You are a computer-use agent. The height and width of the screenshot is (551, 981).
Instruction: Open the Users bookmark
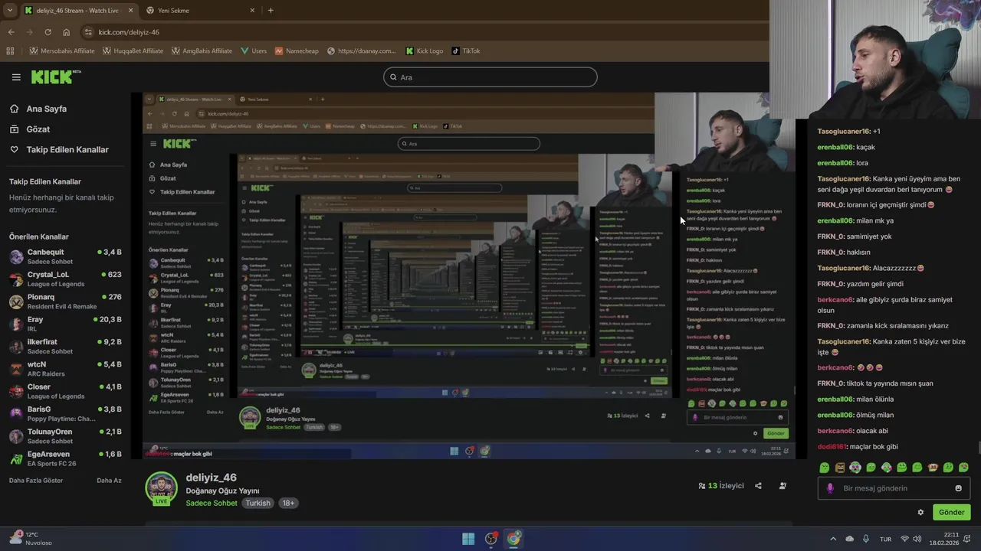click(254, 51)
